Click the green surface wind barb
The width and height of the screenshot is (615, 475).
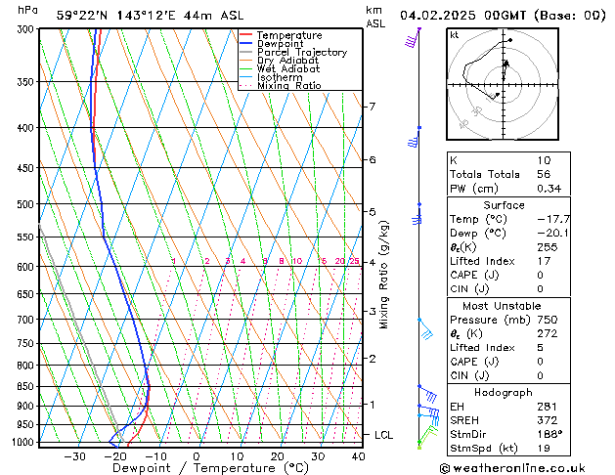pos(427,436)
